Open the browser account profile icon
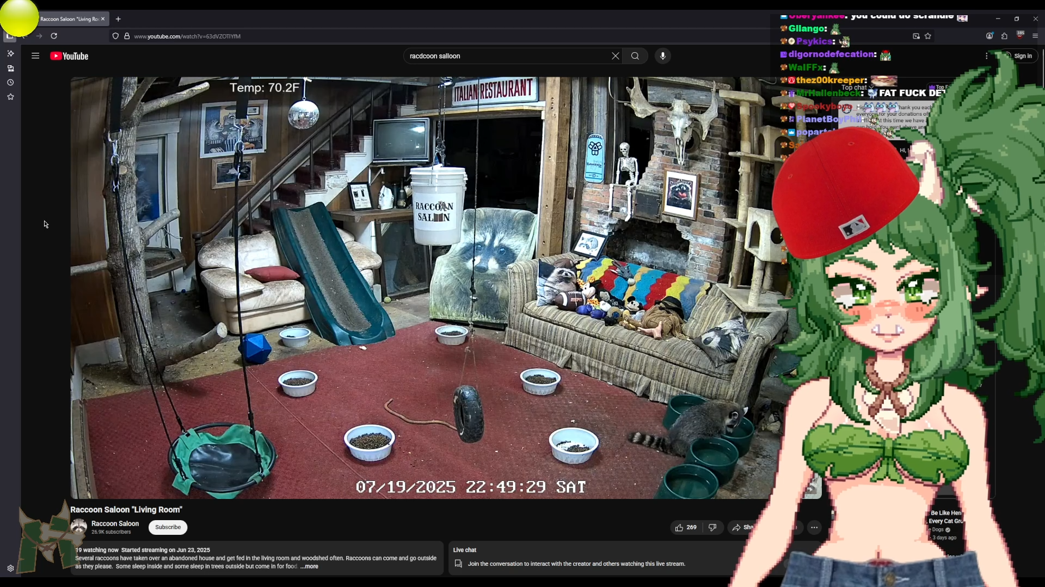Viewport: 1045px width, 587px height. click(989, 36)
